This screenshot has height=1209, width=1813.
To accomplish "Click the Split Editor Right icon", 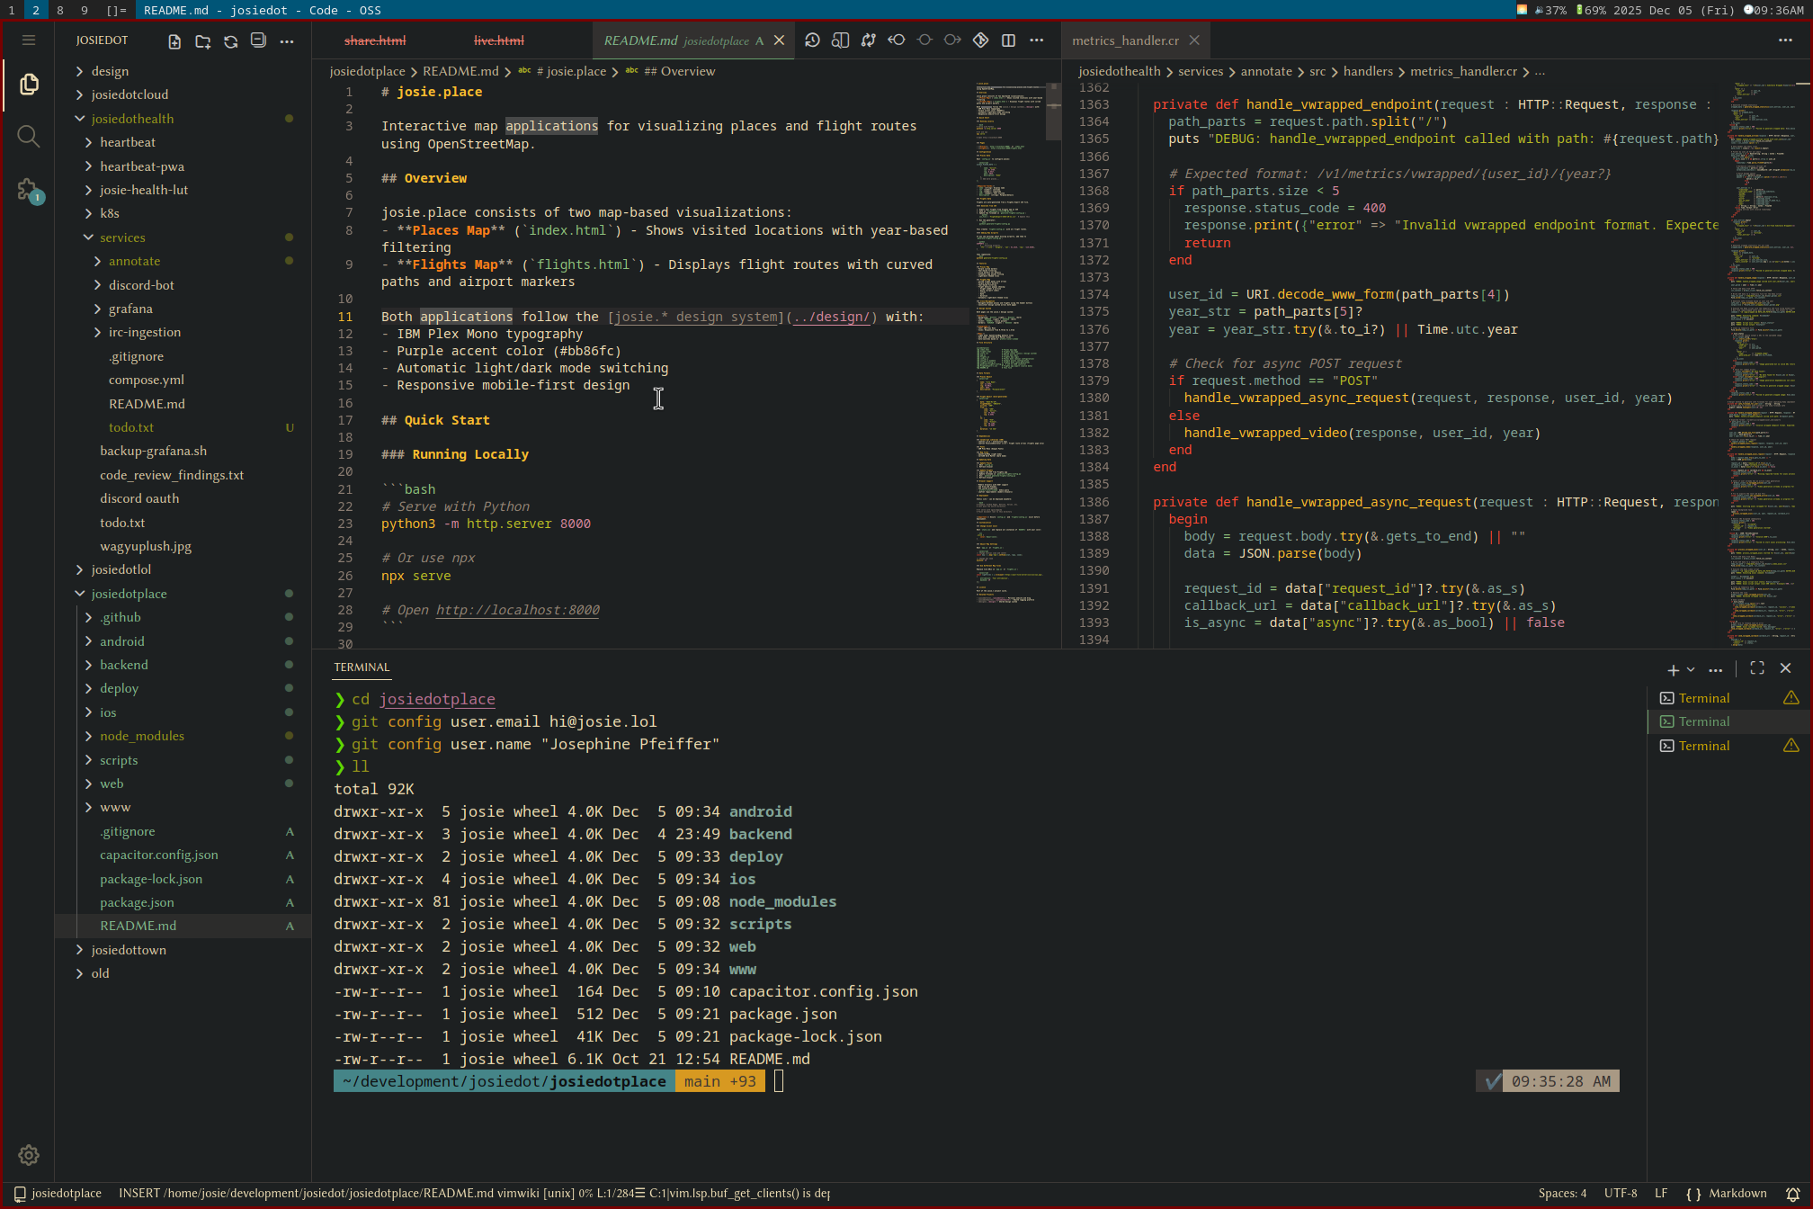I will click(x=1009, y=40).
